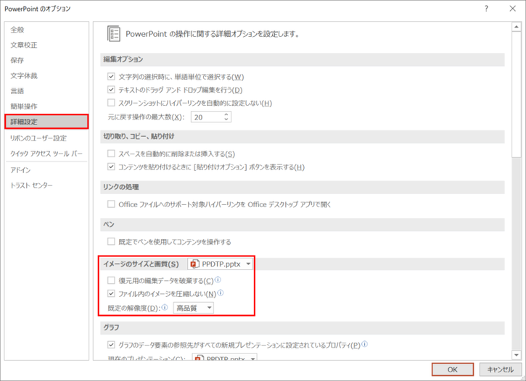Click the キャンセル button
The image size is (526, 381).
[500, 369]
